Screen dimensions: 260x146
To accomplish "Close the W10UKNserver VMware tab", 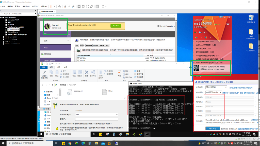I will tap(55, 12).
